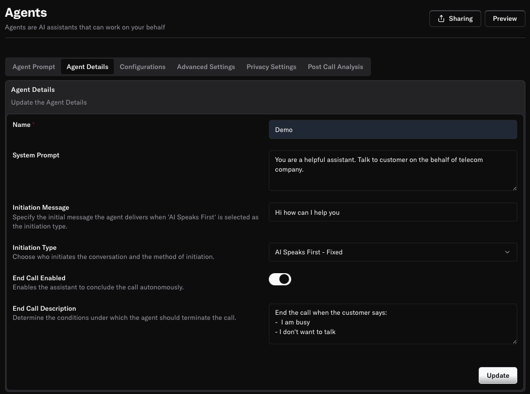Switch to Post Call Analysis tab
The width and height of the screenshot is (530, 394).
coord(335,67)
